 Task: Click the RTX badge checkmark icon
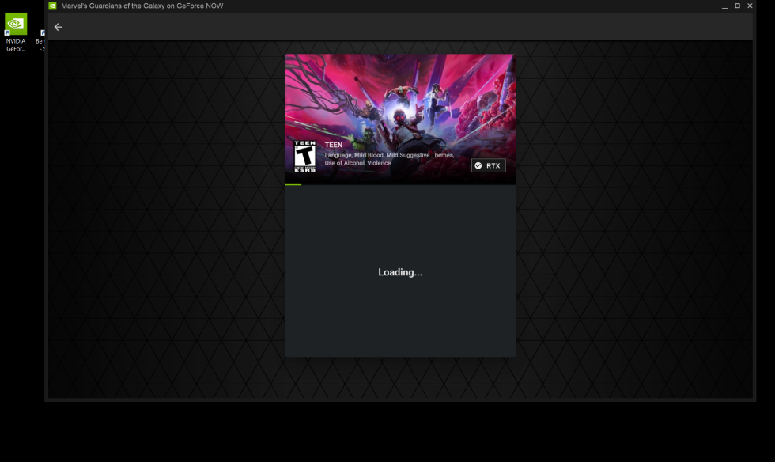point(479,165)
